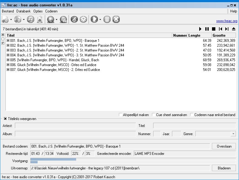Screen dimensions: 239x180
Task: Click the Uitvoermap path field
Action: (x=120, y=168)
